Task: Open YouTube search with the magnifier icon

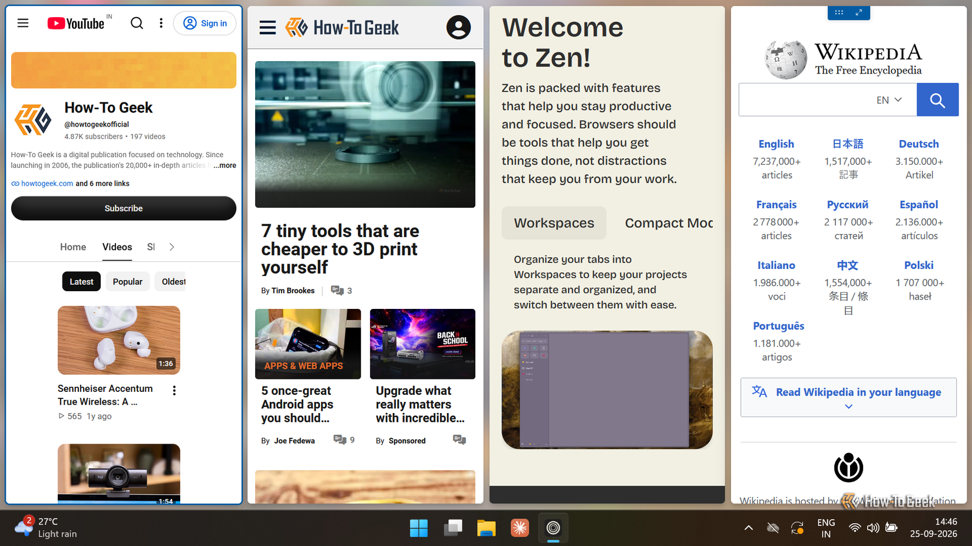Action: pos(137,23)
